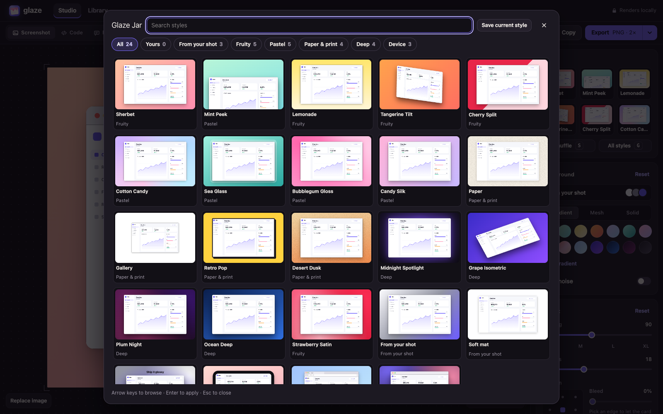Screen dimensions: 663x414
Task: Pick the mustard yellow gradient swatch
Action: click(581, 231)
